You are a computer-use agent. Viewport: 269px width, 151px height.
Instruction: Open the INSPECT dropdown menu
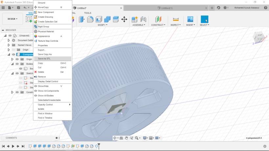pos(175,25)
